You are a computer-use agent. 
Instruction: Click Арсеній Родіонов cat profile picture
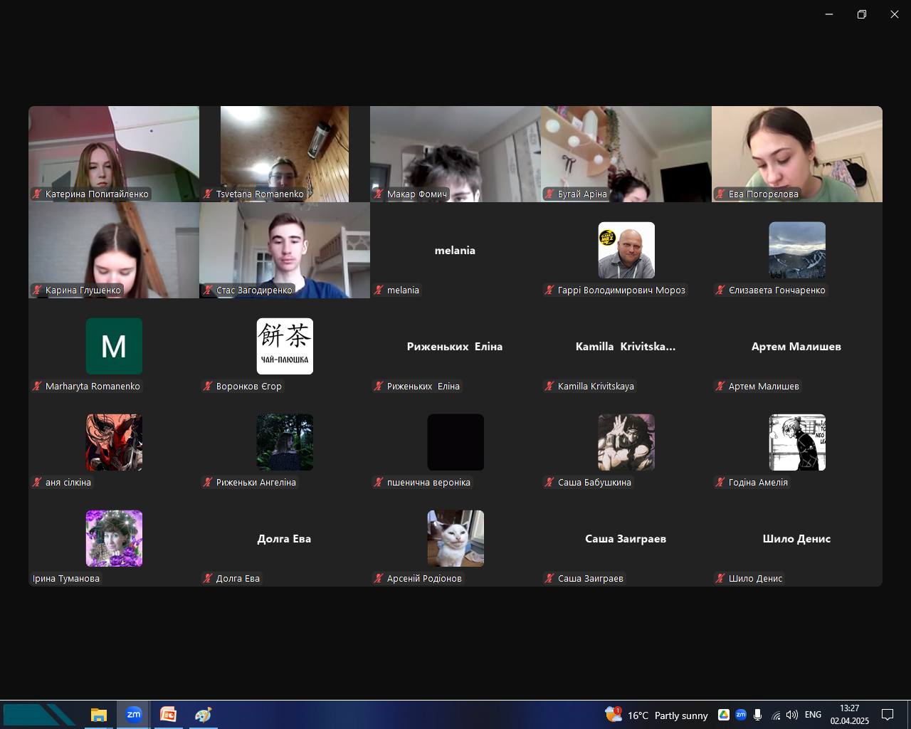[455, 538]
